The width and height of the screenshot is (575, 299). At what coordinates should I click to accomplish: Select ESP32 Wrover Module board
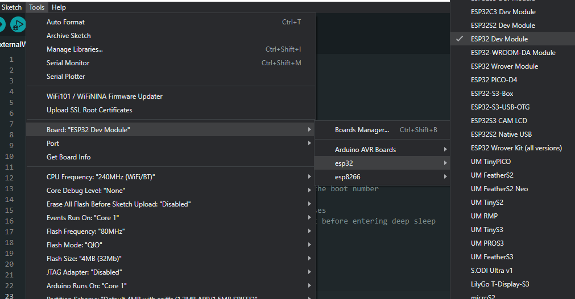(512, 66)
